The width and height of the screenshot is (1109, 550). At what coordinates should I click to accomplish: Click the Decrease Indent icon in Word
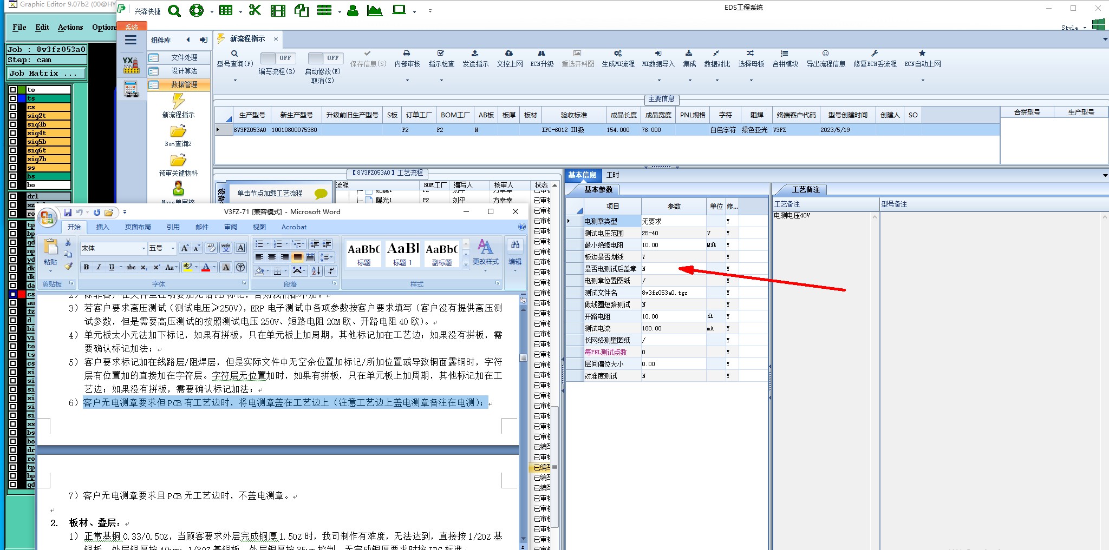[x=315, y=244]
